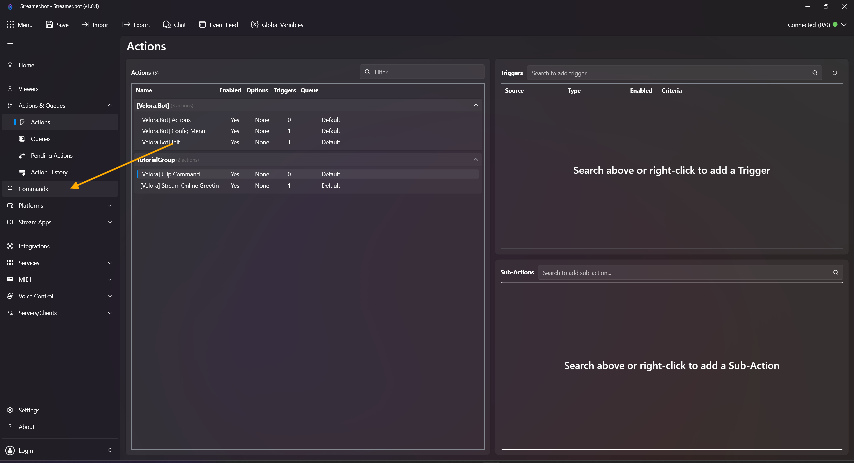Open Settings in the sidebar
The width and height of the screenshot is (854, 463).
pyautogui.click(x=29, y=410)
